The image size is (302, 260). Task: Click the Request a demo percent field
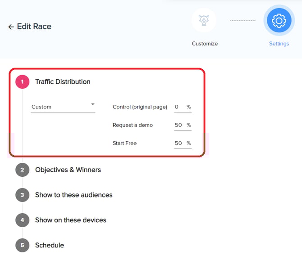[x=179, y=125]
